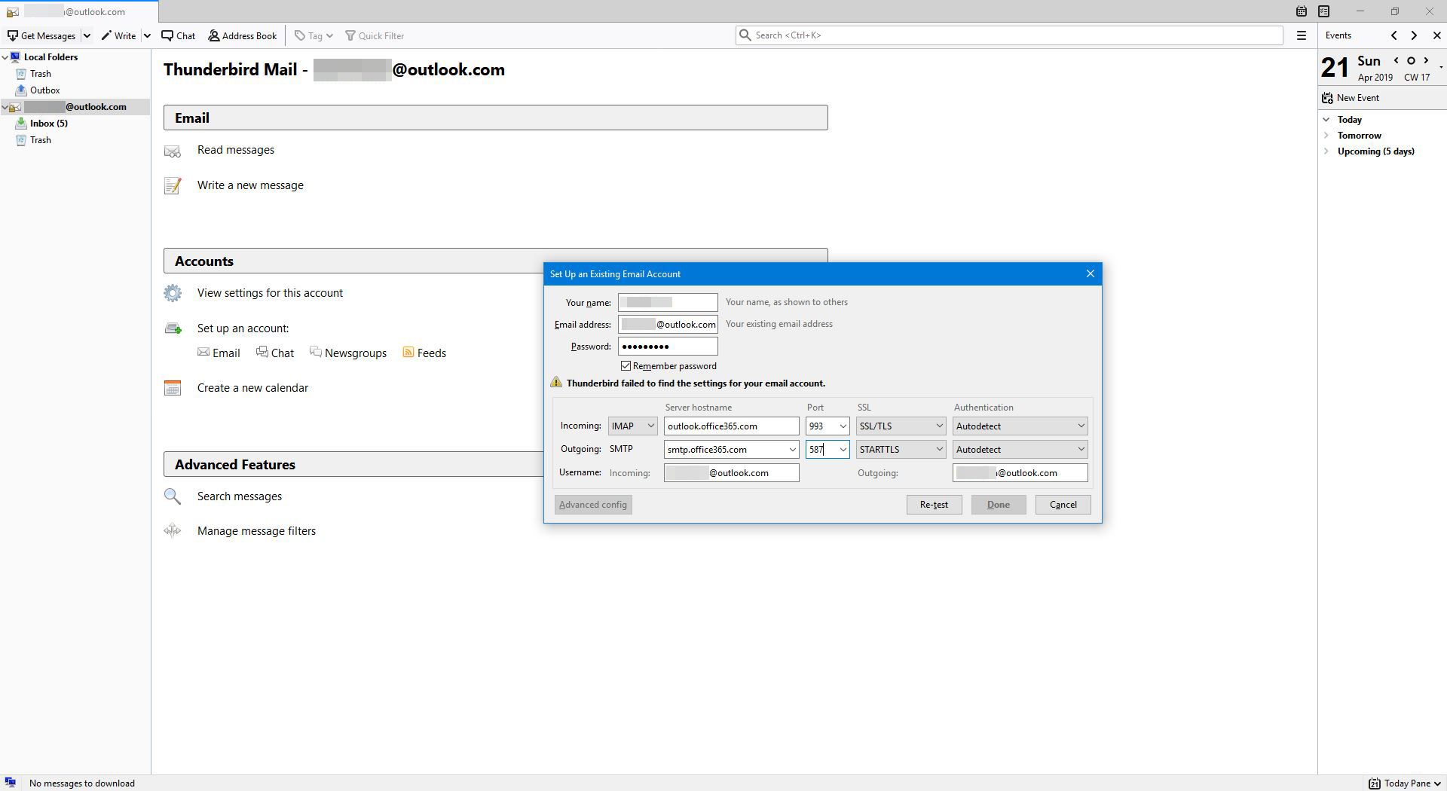Select the Outbox folder

pos(44,90)
